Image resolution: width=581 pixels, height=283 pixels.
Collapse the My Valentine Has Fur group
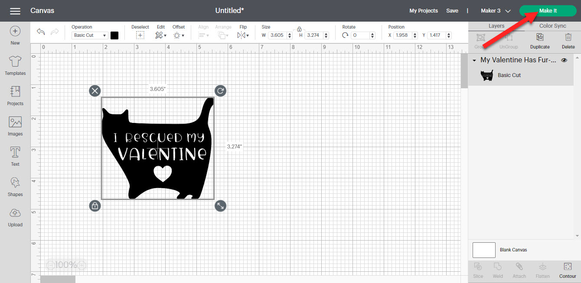point(474,61)
